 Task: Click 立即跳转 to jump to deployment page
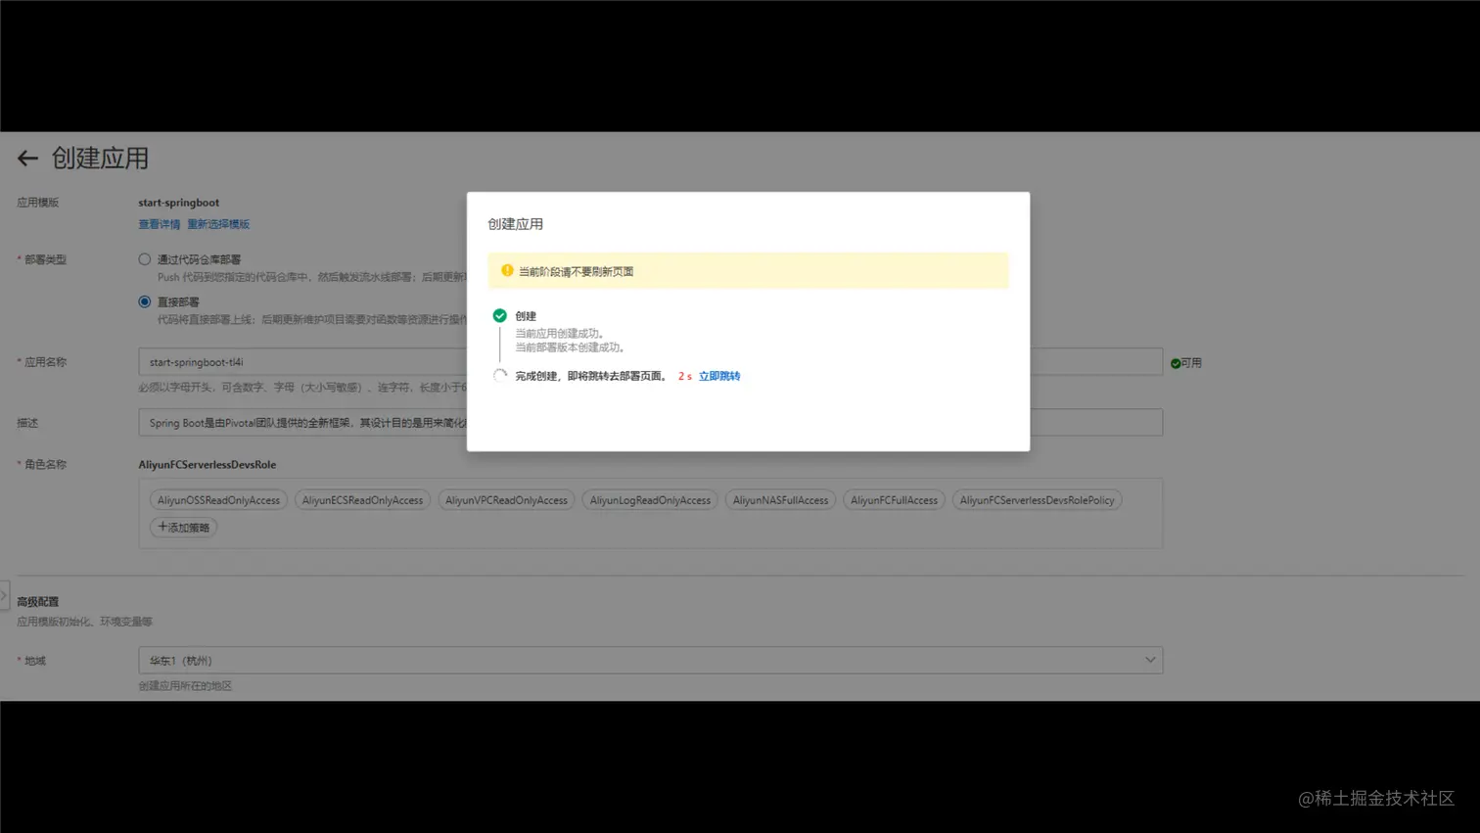[x=720, y=375]
